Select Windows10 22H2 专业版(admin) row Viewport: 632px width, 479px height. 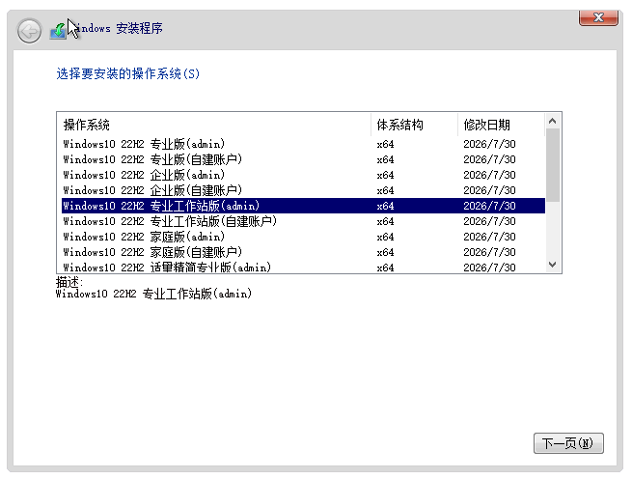303,144
